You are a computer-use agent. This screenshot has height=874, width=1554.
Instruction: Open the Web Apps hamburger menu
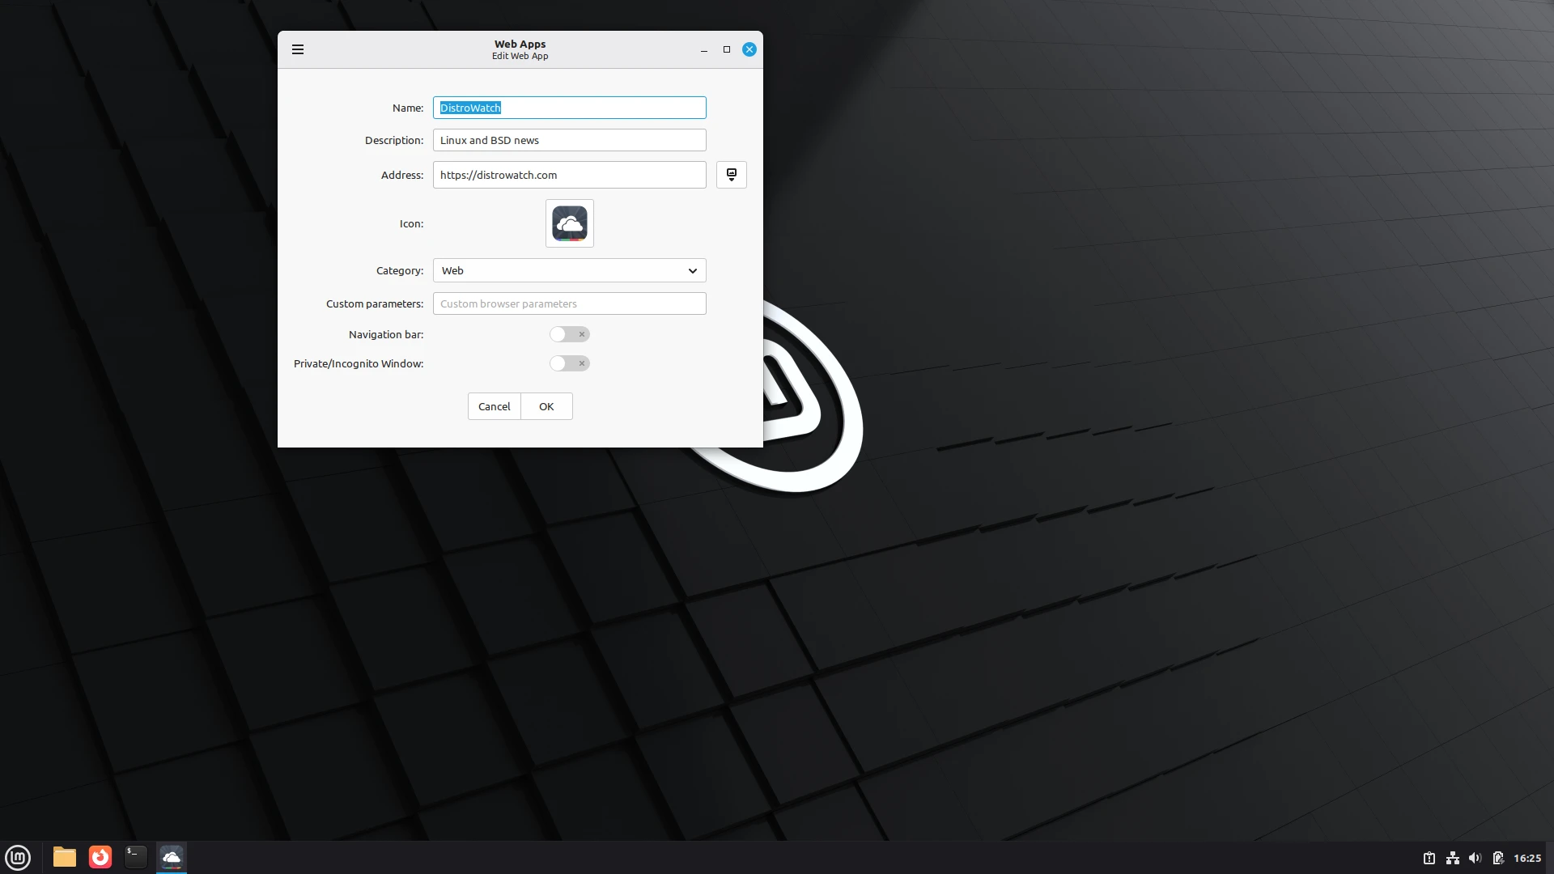(297, 49)
